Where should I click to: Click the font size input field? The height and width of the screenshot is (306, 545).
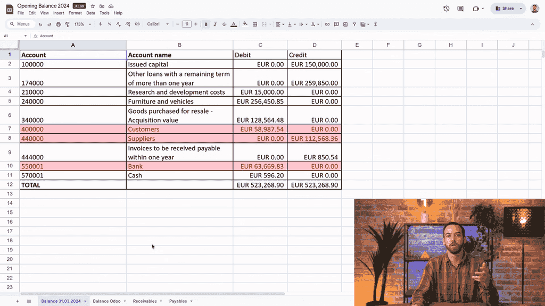pos(186,24)
